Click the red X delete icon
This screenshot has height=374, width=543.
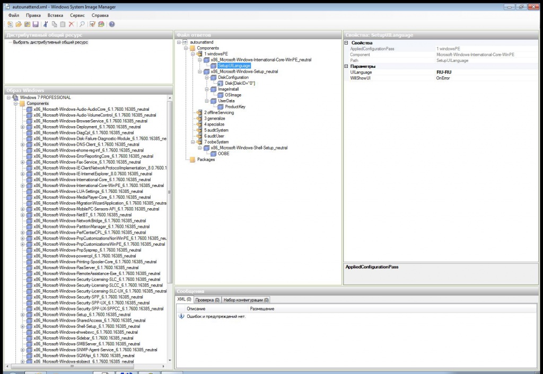click(72, 24)
